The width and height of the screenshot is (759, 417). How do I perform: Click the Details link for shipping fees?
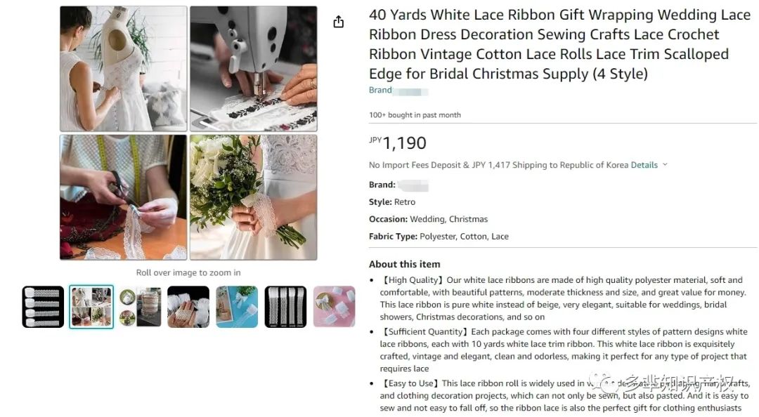(644, 165)
